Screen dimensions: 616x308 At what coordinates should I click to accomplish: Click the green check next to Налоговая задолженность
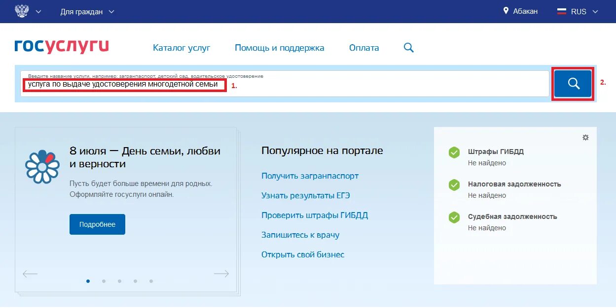pos(454,185)
